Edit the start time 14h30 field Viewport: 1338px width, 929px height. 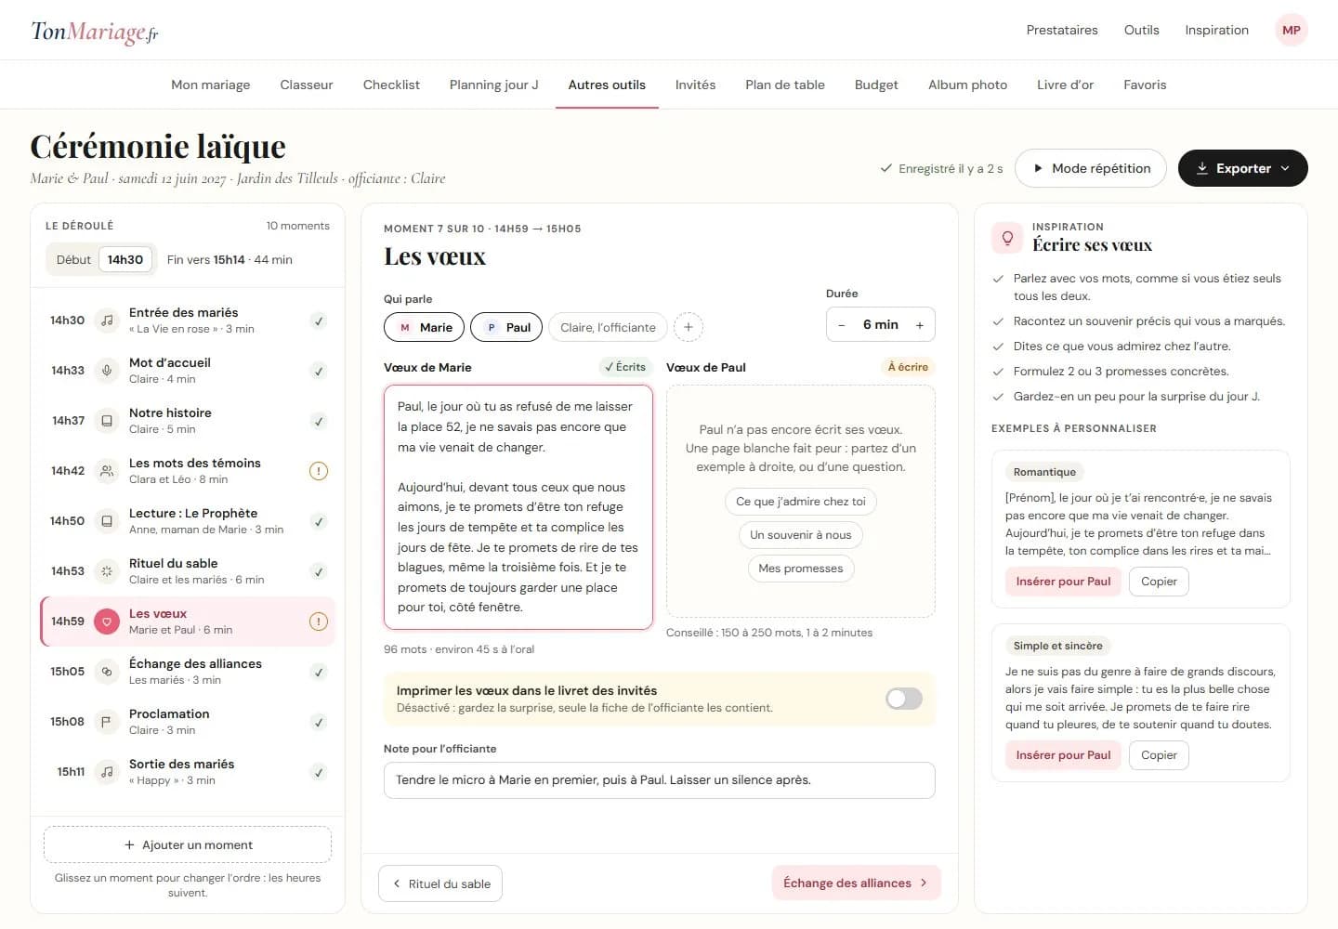(125, 260)
